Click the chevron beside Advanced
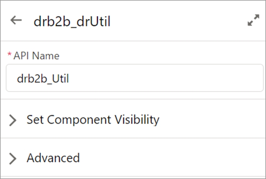Screen dimensions: 266x179 pos(13,159)
